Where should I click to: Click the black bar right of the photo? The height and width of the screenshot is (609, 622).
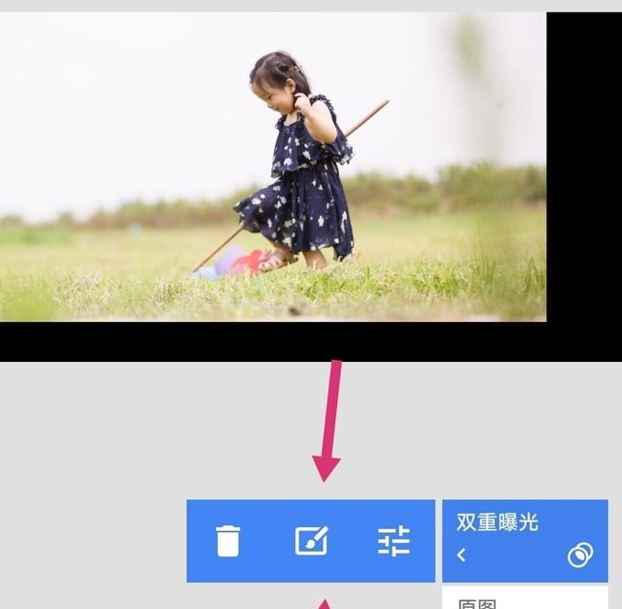click(x=583, y=165)
